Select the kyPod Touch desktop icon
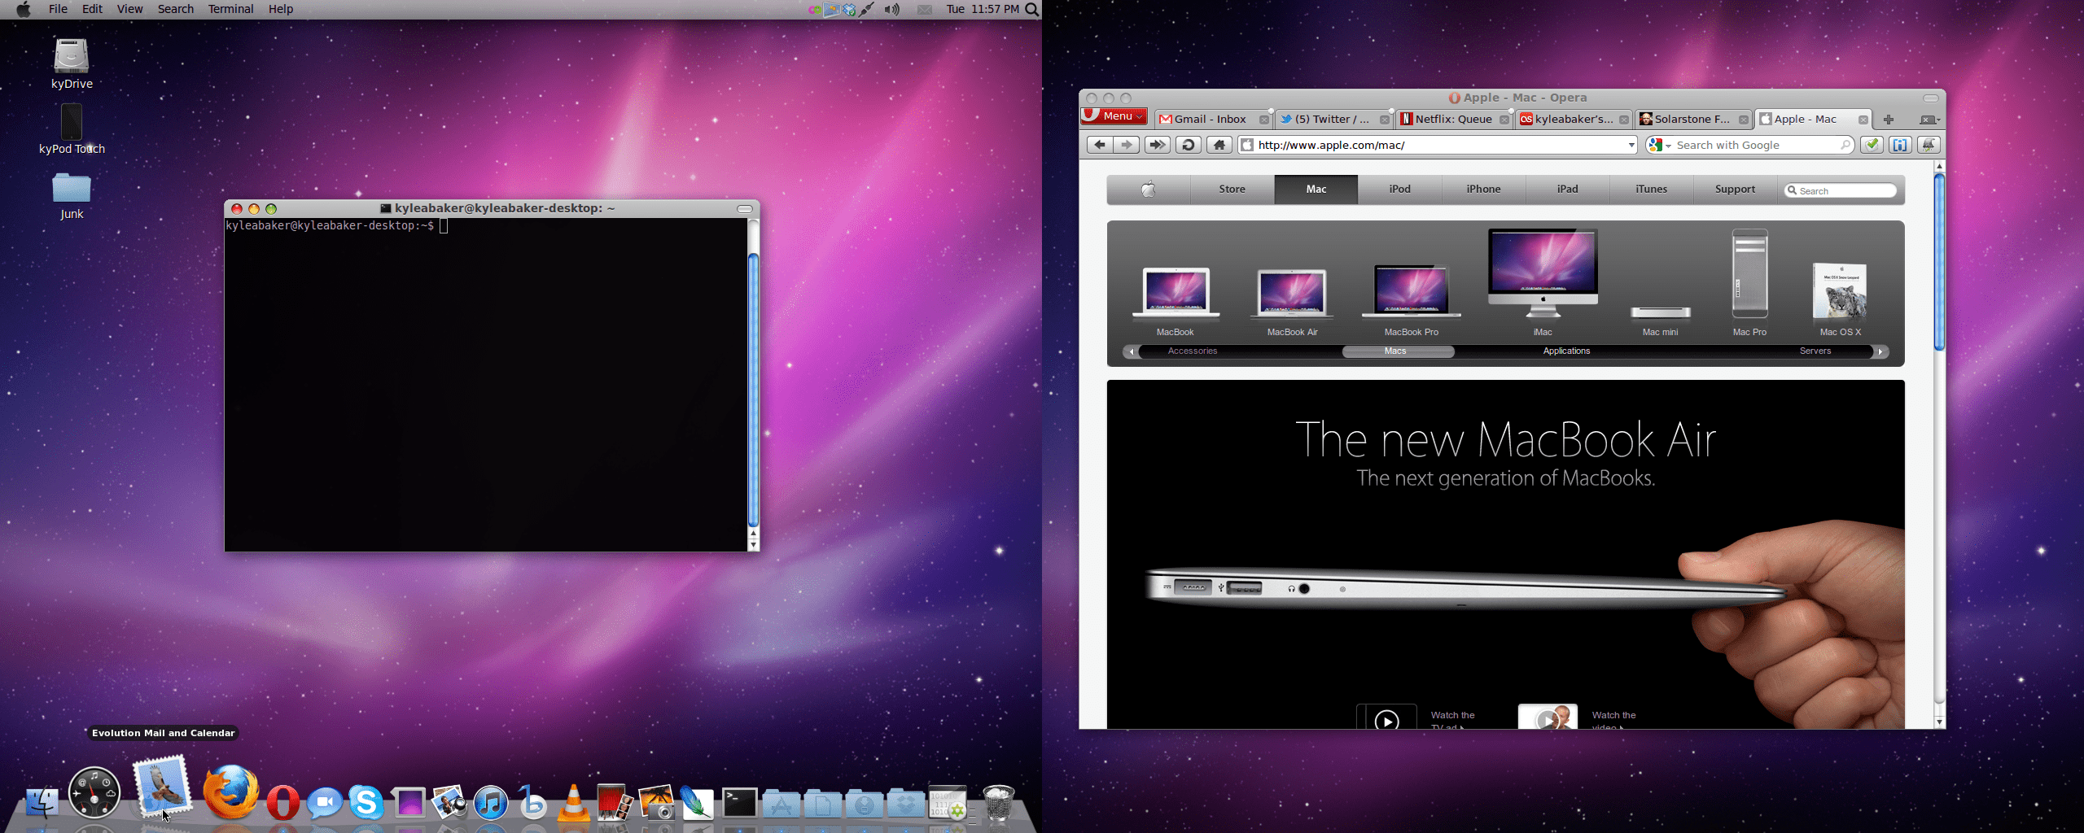 tap(72, 129)
